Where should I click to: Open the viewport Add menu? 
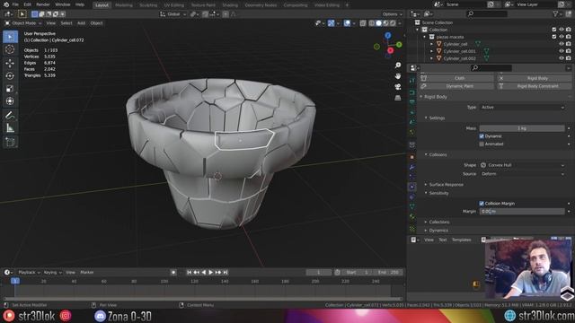pos(81,23)
